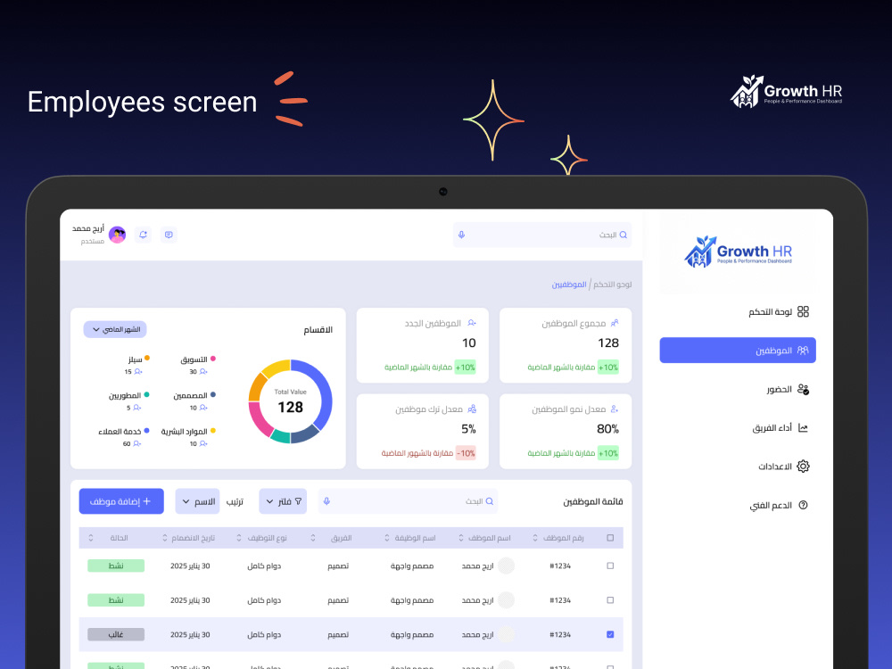Click the avatar in first employee row
892x669 pixels.
coord(506,566)
